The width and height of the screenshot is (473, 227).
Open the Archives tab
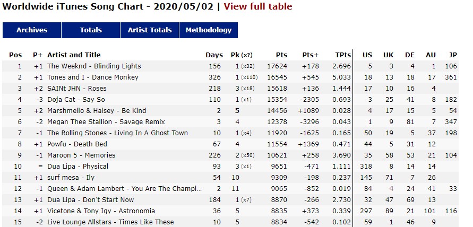32,30
